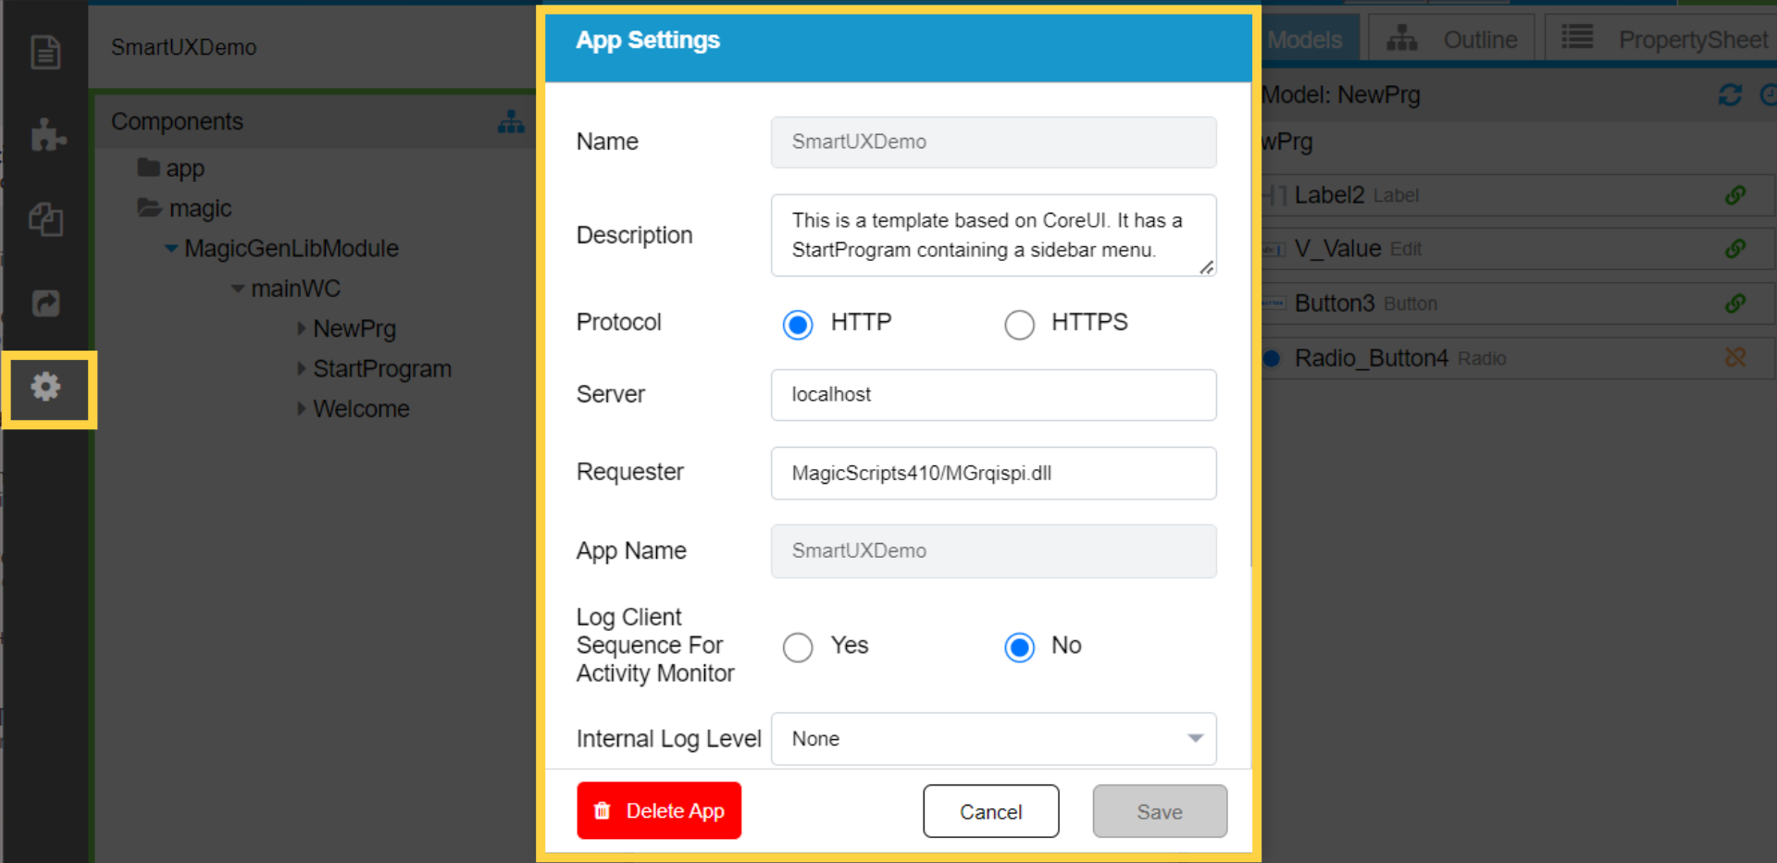
Task: Select the HTTP protocol radio button
Action: tap(798, 325)
